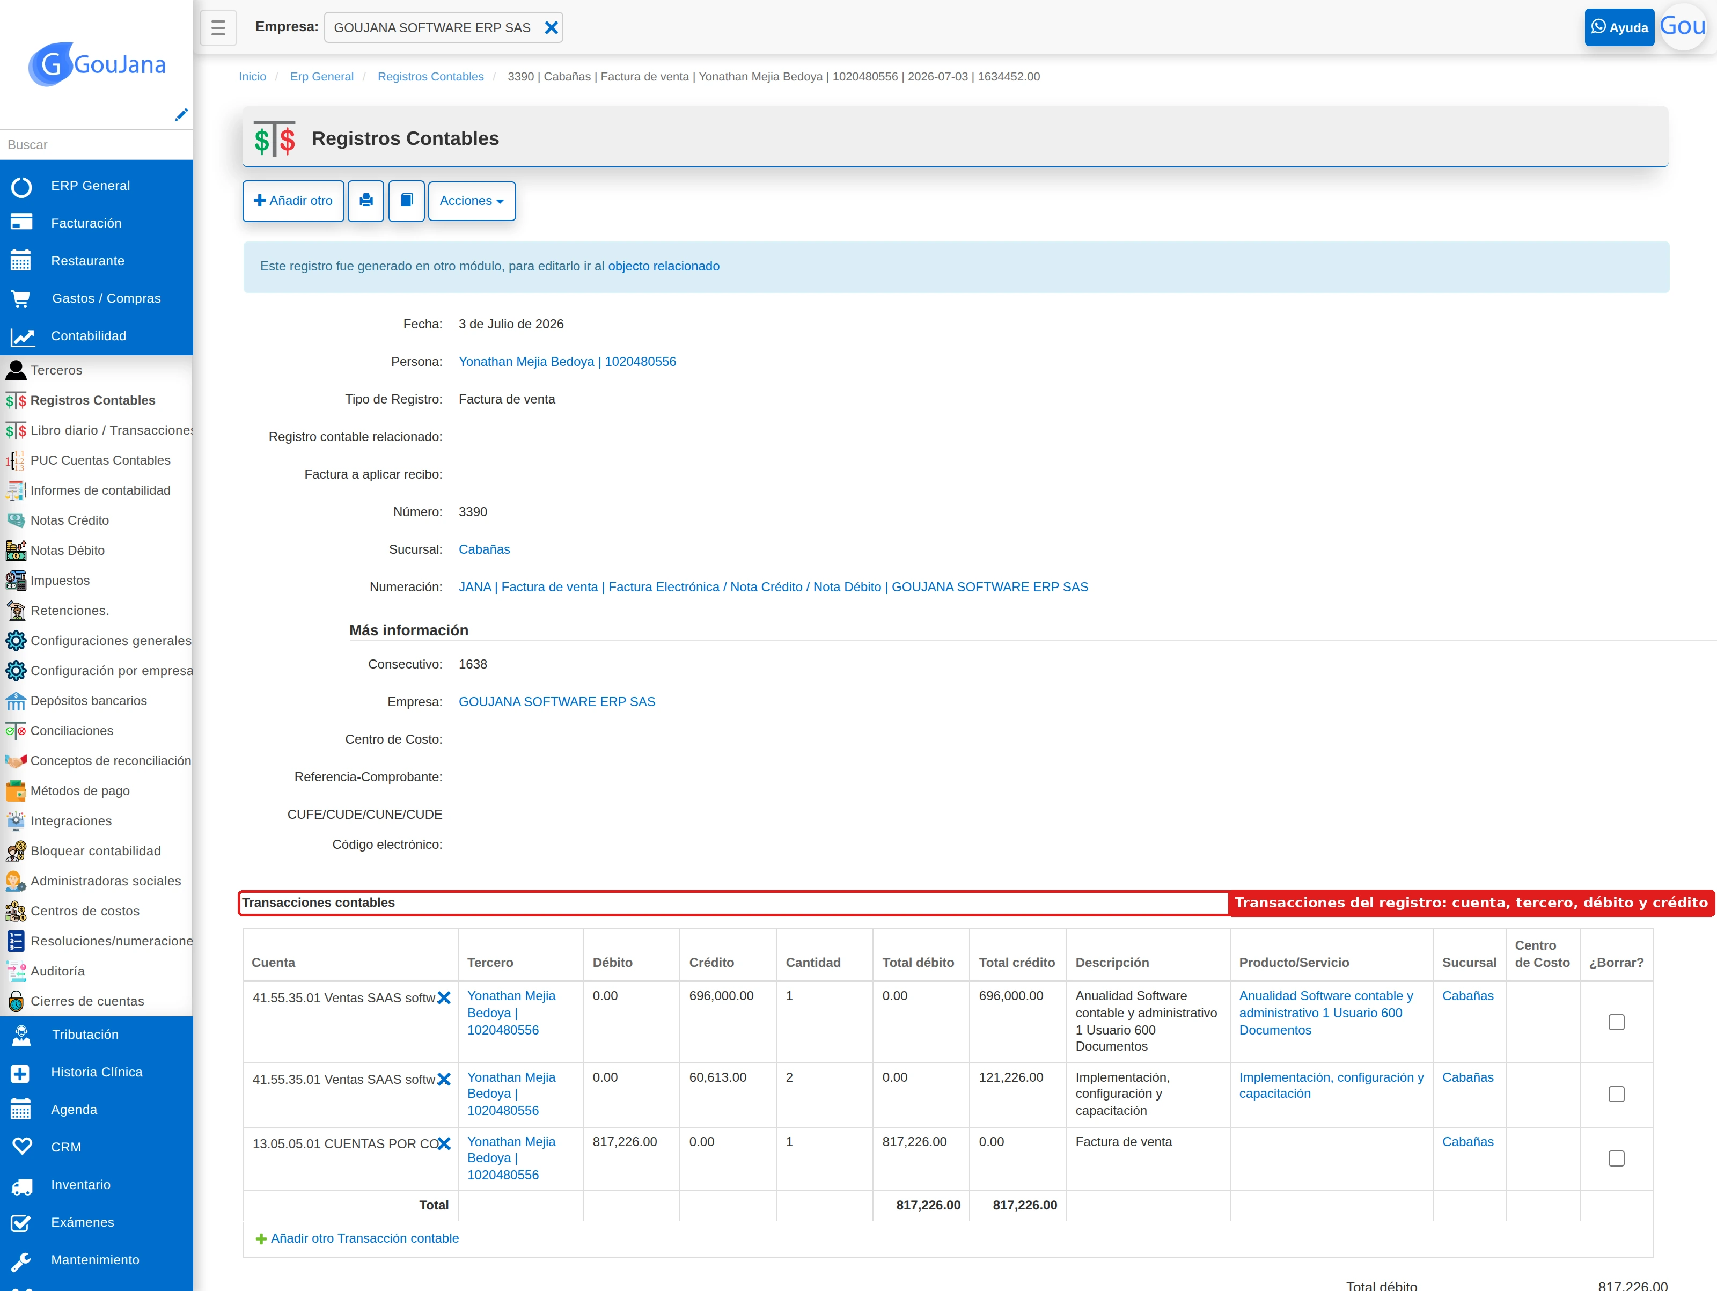
Task: Go to the Registros Contables breadcrumb
Action: click(x=430, y=76)
